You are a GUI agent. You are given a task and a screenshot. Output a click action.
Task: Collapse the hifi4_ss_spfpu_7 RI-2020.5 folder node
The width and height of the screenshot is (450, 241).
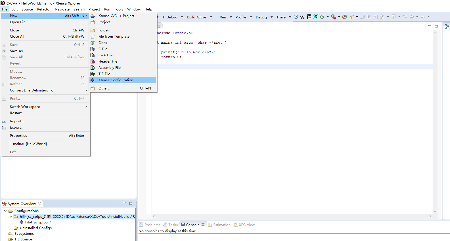pyautogui.click(x=11, y=217)
